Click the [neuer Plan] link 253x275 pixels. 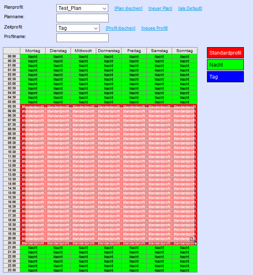(160, 9)
